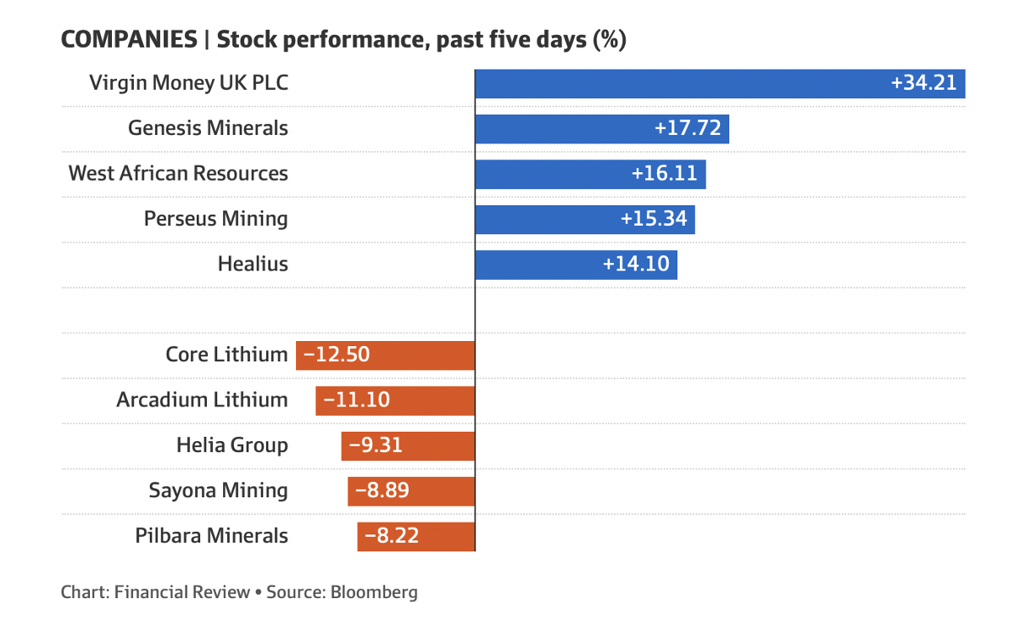Click the Perseus Mining label text
The height and width of the screenshot is (621, 1031).
pos(215,219)
